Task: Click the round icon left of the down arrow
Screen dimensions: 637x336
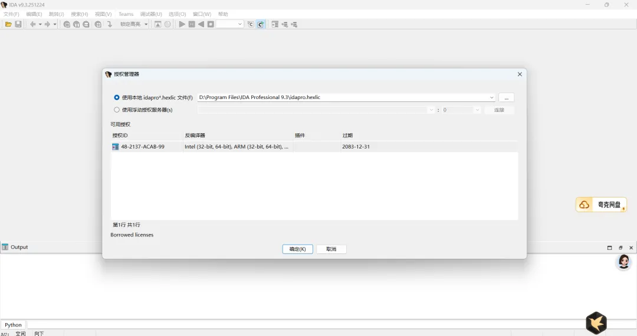Action: tap(98, 24)
